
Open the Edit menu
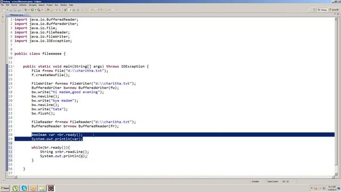[x=7, y=5]
